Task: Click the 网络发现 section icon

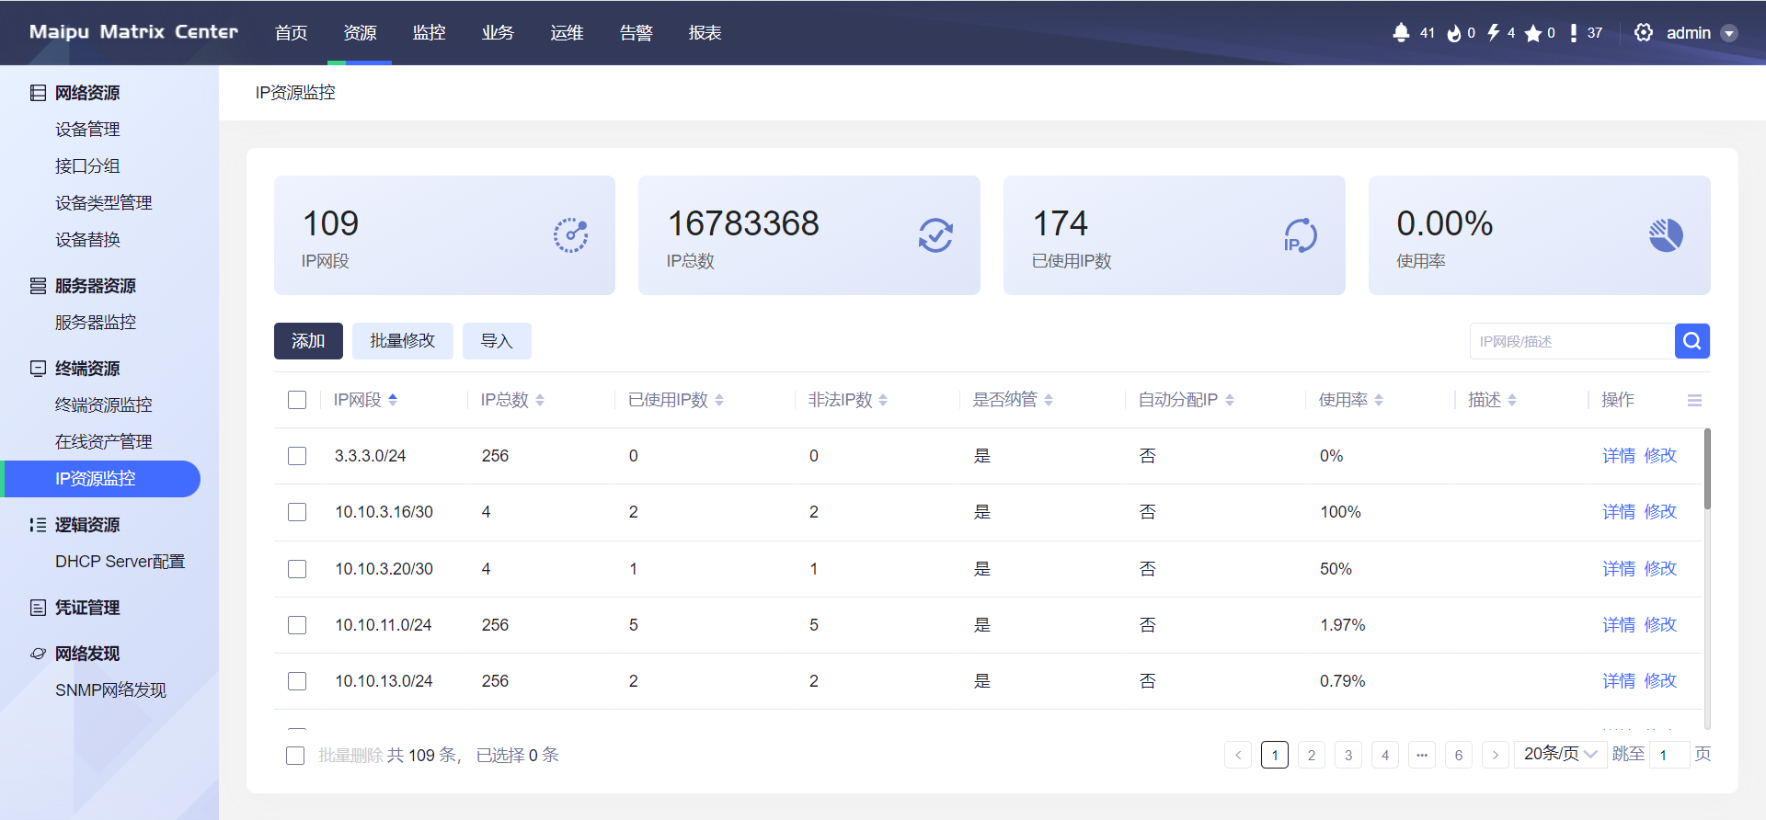Action: [38, 654]
